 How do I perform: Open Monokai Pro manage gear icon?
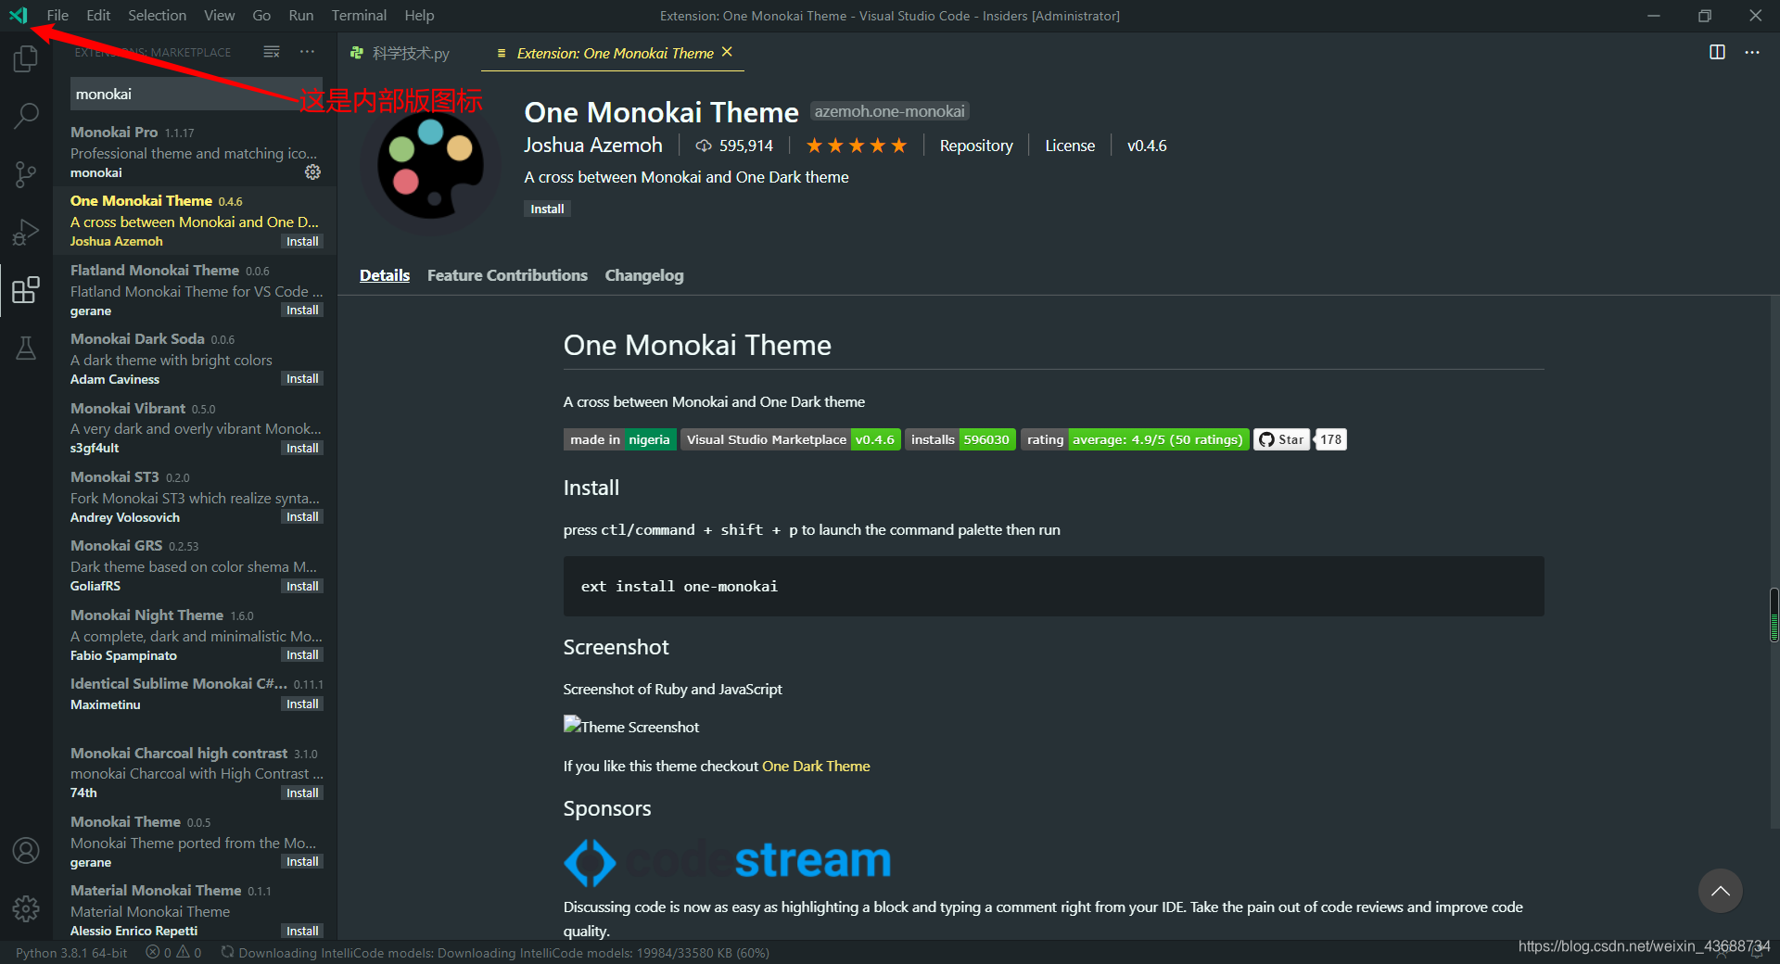pyautogui.click(x=313, y=172)
